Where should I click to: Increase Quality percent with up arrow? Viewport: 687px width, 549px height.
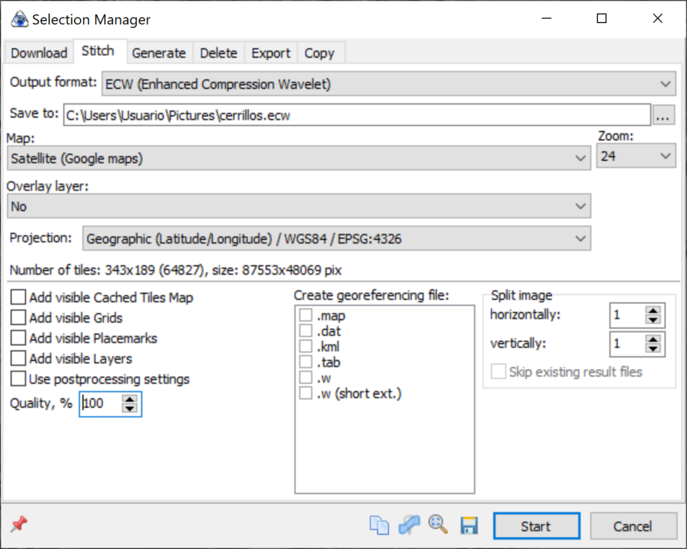(x=129, y=399)
